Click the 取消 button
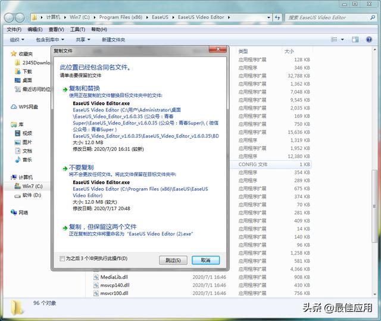 coord(205,260)
